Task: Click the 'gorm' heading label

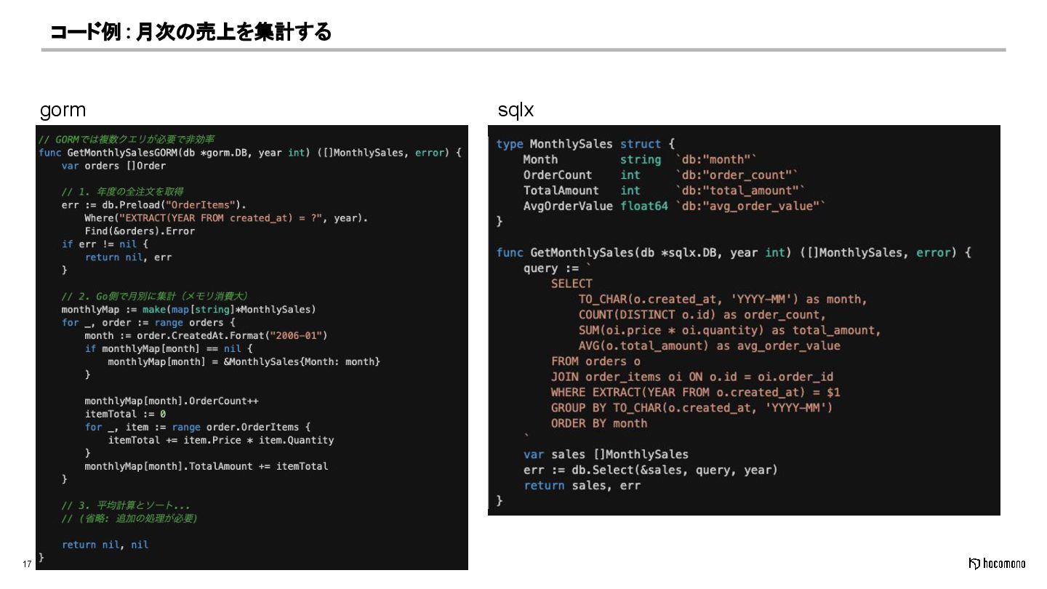Action: tap(63, 111)
